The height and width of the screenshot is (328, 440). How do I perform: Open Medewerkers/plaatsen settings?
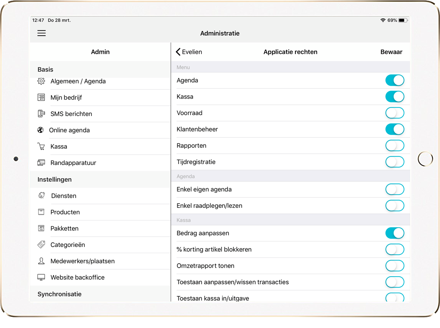[x=100, y=261]
